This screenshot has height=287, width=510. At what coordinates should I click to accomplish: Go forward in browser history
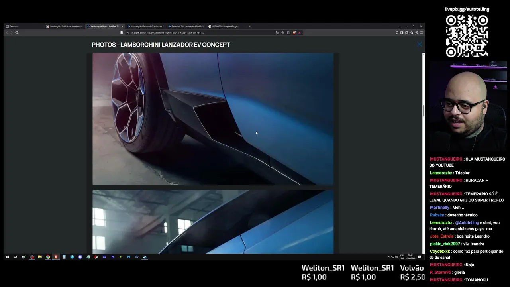pos(12,33)
